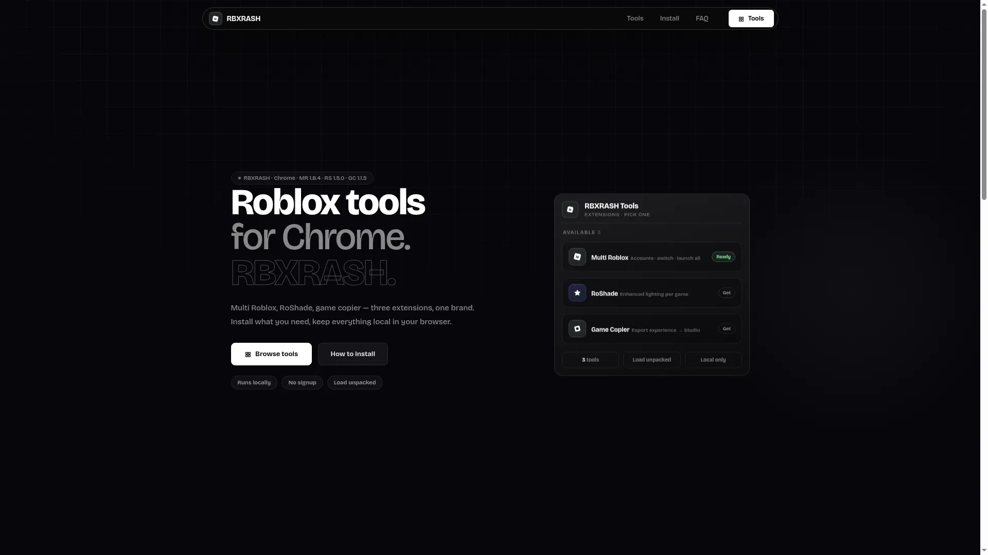988x555 pixels.
Task: Click the Browse tools button label
Action: click(276, 354)
